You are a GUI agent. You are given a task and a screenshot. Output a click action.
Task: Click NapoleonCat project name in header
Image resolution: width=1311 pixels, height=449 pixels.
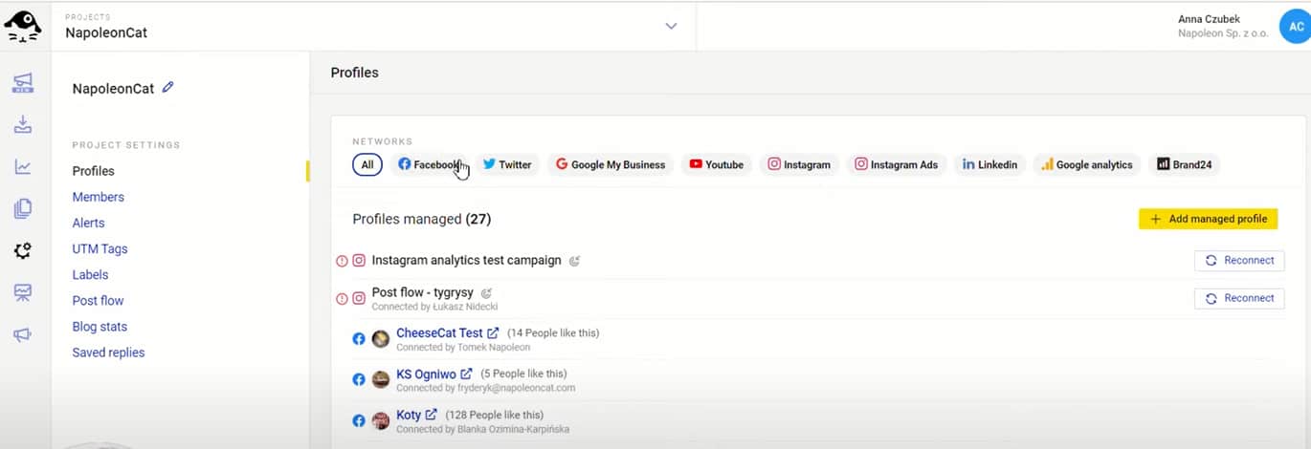tap(106, 32)
